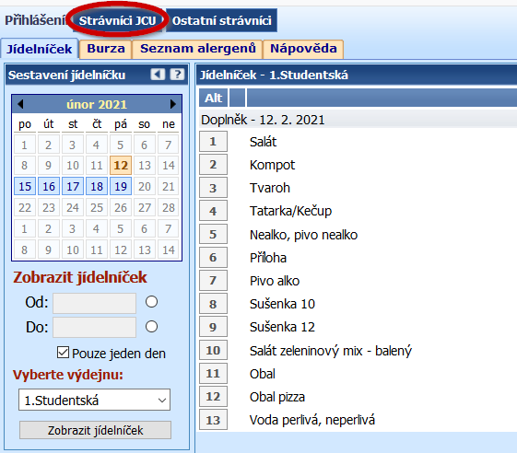The image size is (517, 453).
Task: Click the Alt column header
Action: point(213,98)
